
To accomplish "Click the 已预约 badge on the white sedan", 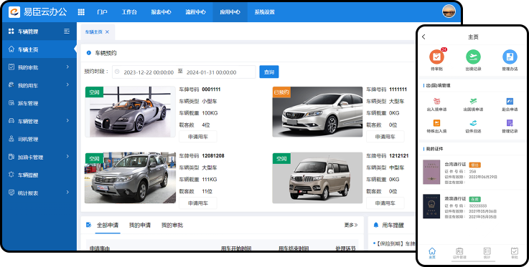I will [x=281, y=92].
